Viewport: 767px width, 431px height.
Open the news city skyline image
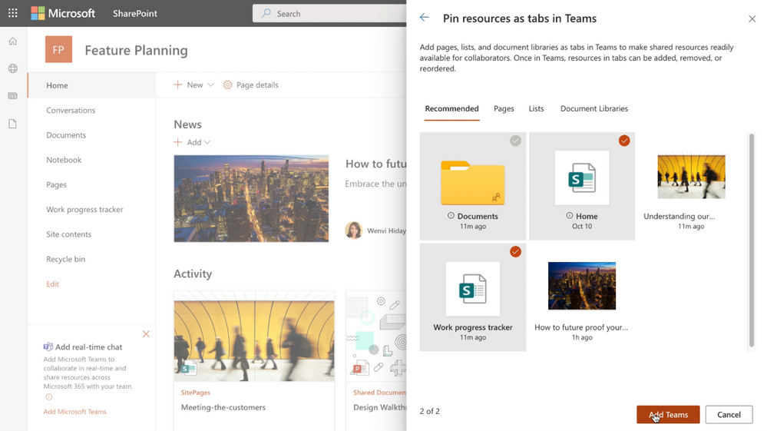click(x=251, y=199)
